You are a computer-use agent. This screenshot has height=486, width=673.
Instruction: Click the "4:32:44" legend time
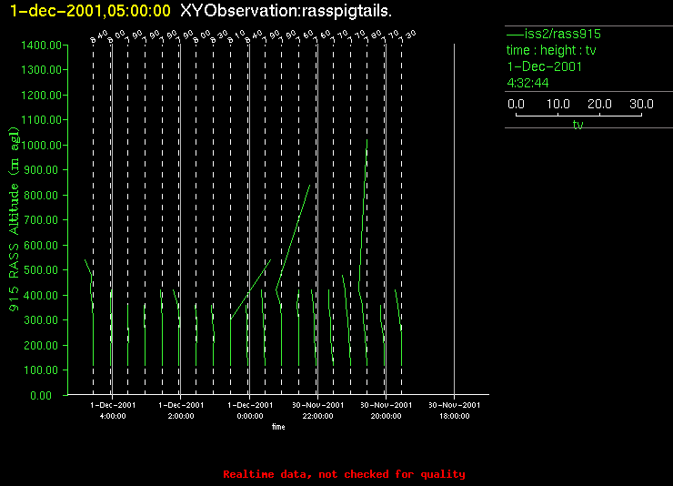tap(527, 83)
